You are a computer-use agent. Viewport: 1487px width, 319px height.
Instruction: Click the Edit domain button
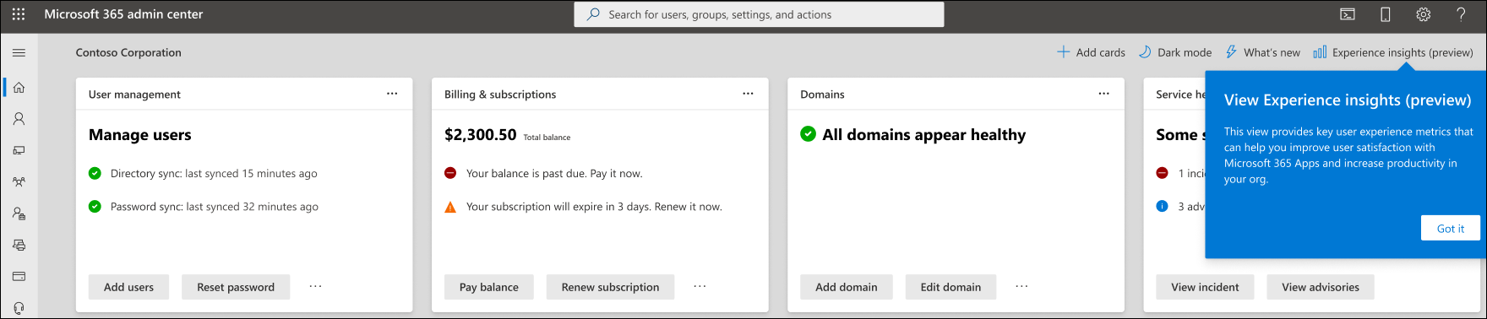click(x=950, y=287)
